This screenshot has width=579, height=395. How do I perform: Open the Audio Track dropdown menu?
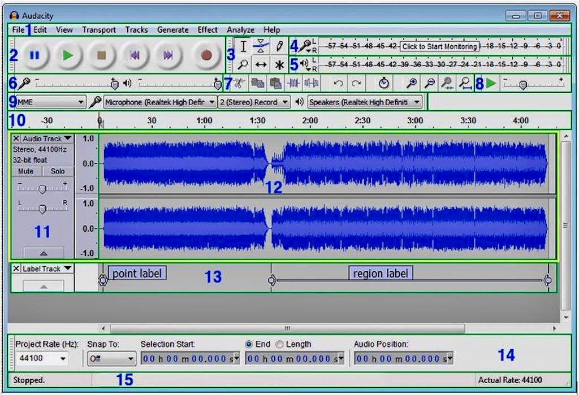tap(47, 138)
